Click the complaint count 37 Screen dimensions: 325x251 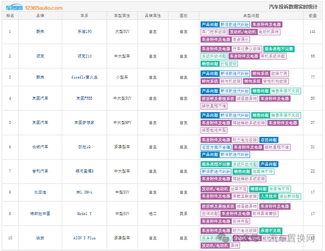(x=312, y=122)
